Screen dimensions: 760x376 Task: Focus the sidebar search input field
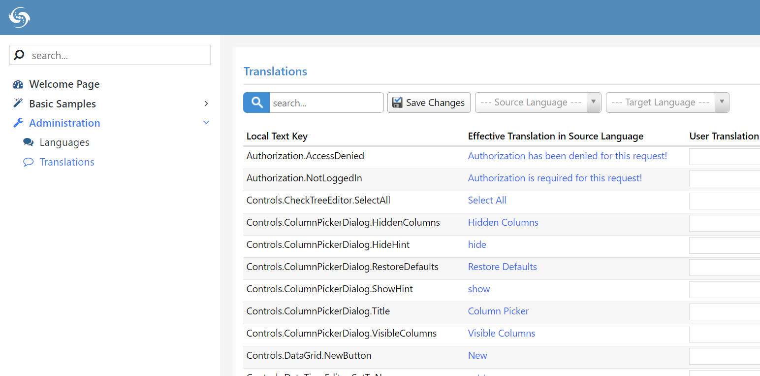click(118, 55)
